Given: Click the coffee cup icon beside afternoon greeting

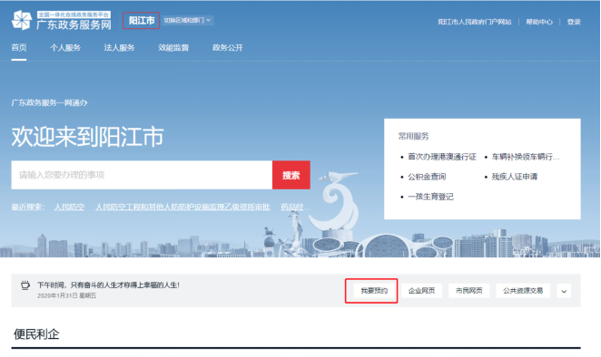Looking at the screenshot, I should (25, 285).
